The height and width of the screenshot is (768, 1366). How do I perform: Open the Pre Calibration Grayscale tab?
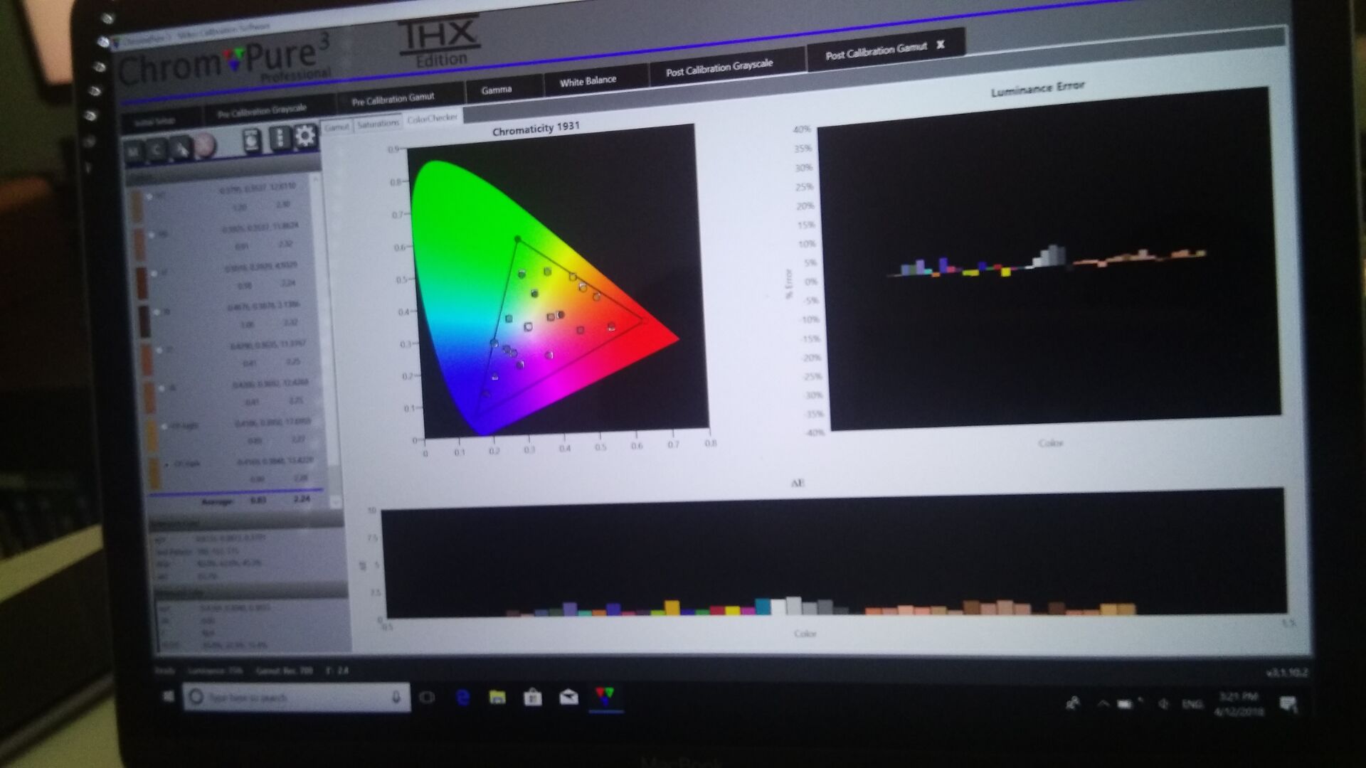(x=262, y=110)
